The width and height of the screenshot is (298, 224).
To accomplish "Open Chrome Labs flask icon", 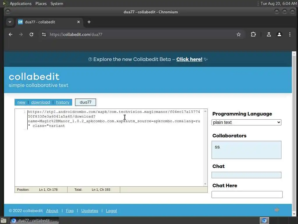I will (269, 34).
